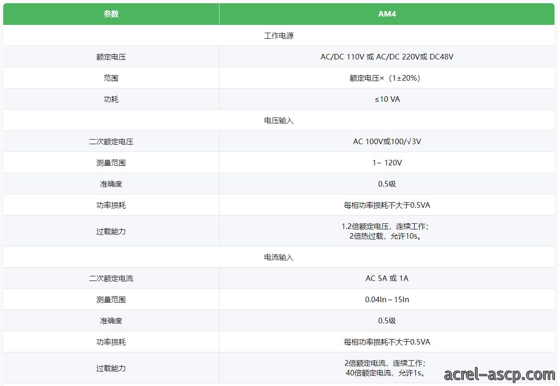The image size is (560, 386).
Task: Click the 二次额定电压 label
Action: (111, 142)
